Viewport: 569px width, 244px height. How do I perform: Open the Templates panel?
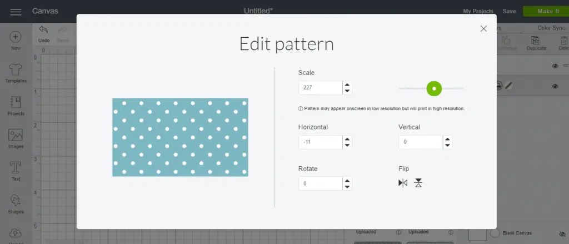pyautogui.click(x=16, y=73)
